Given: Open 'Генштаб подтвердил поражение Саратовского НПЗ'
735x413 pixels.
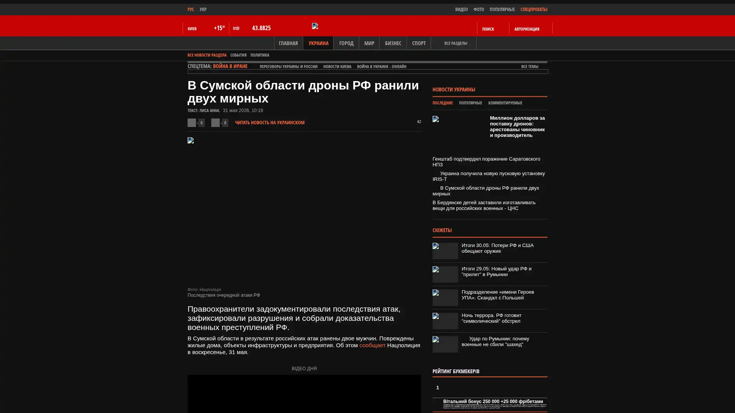Looking at the screenshot, I should coord(486,162).
